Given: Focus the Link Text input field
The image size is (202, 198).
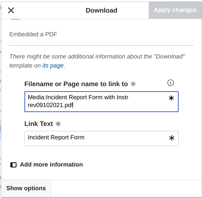Looking at the screenshot, I should click(95, 138).
